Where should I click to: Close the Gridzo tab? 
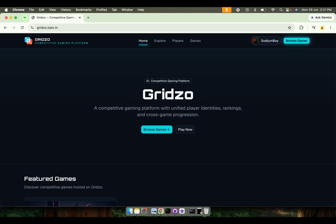click(80, 18)
